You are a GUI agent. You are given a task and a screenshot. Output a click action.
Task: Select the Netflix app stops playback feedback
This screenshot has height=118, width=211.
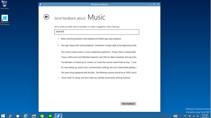pyautogui.click(x=91, y=39)
